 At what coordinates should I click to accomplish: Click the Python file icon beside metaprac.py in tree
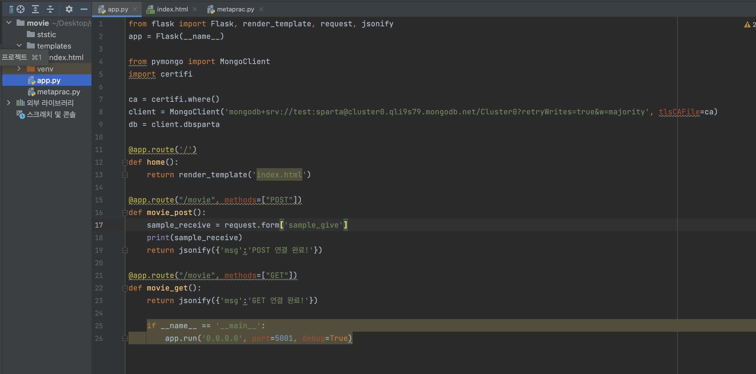pos(31,92)
